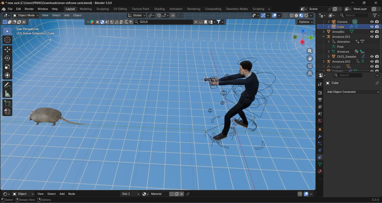
Task: Toggle X-Ray mode
Action: pos(285,15)
